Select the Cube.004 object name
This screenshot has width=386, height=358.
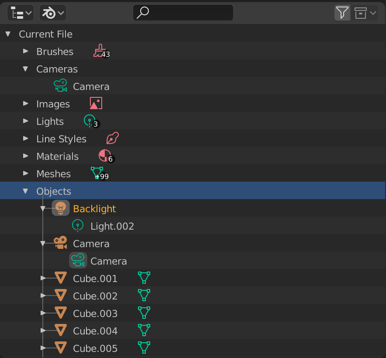(95, 331)
